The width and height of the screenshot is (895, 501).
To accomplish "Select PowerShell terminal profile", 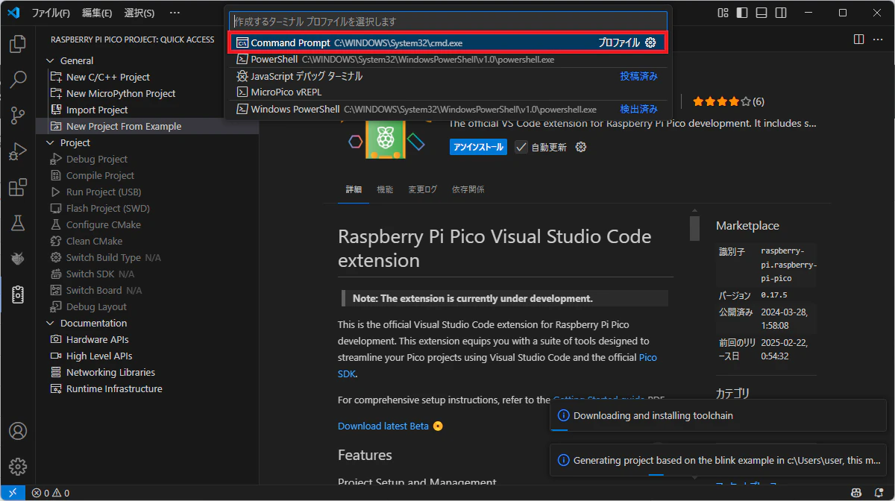I will click(x=448, y=59).
